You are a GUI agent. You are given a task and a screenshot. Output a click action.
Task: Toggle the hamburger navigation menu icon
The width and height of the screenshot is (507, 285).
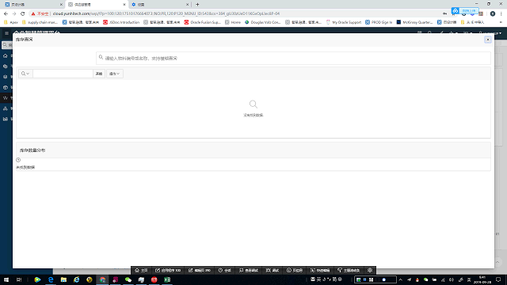click(x=6, y=33)
